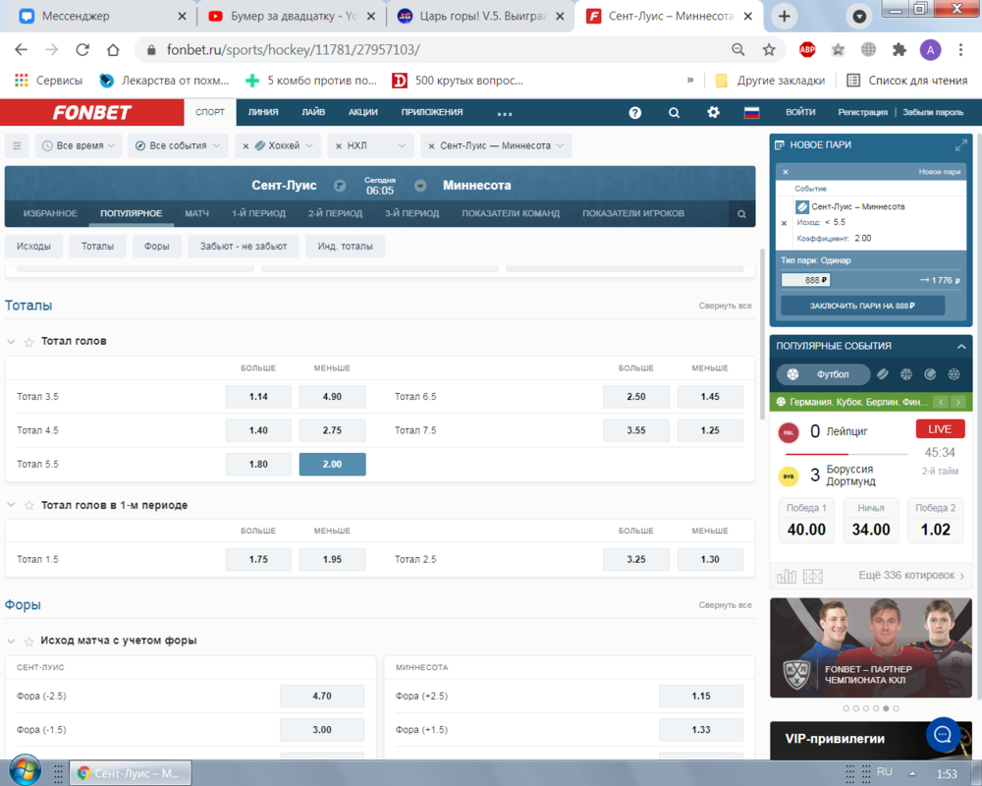Remove the Сент-Луис – Миннесота bet from coupon

[x=784, y=222]
